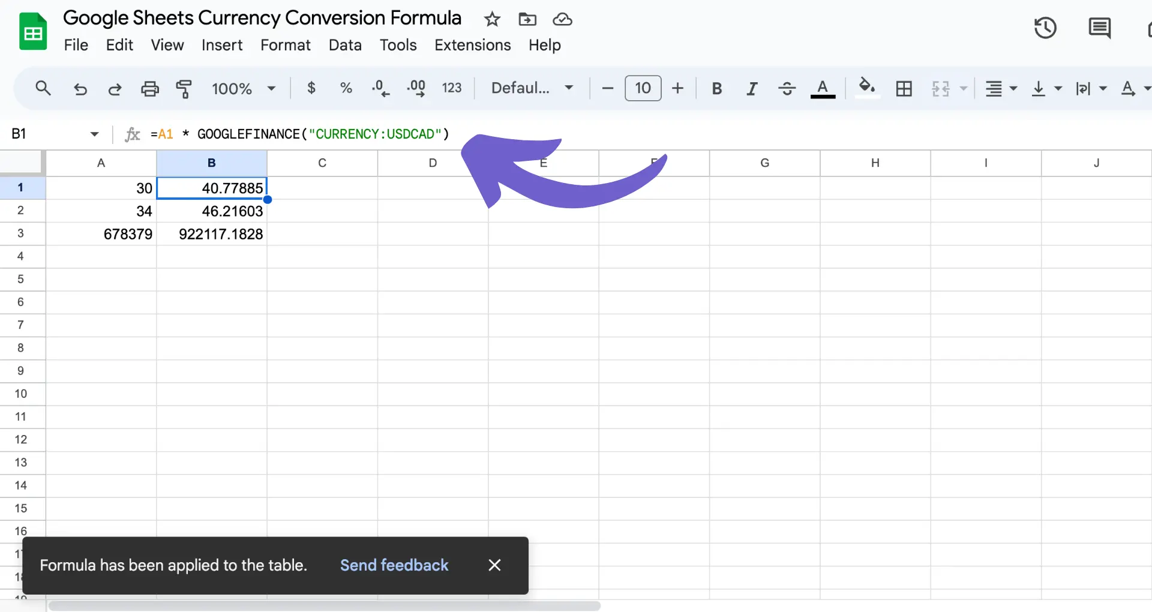Open the Data menu
Image resolution: width=1152 pixels, height=612 pixels.
(345, 45)
